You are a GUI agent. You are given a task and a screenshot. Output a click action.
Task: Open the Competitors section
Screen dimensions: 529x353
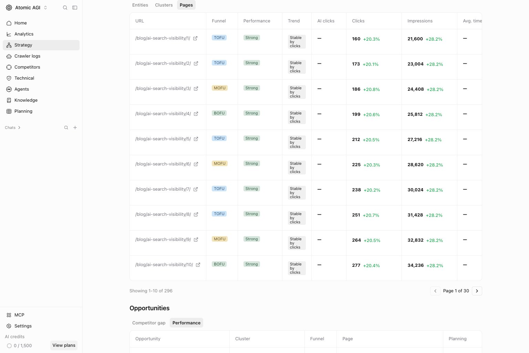[x=41, y=67]
